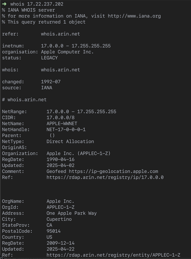Click the CIDR value 17.0.0.0/8

61,117
